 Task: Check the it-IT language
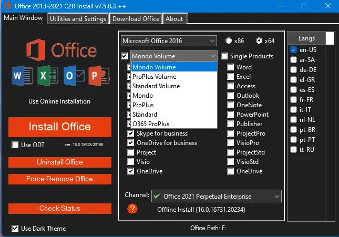(x=293, y=110)
